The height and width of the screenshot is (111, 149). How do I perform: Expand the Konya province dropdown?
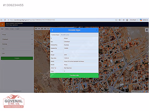[17, 35]
